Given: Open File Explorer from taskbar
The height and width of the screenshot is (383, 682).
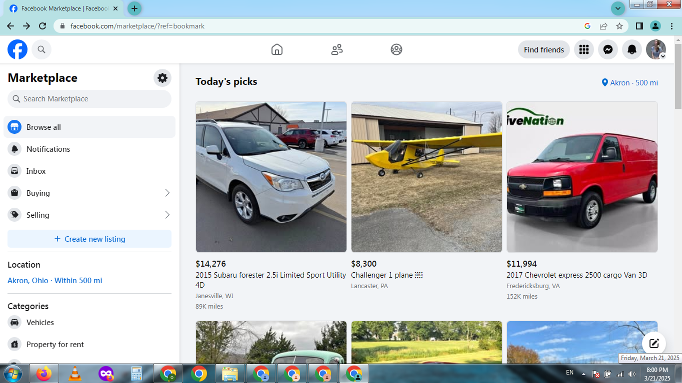Looking at the screenshot, I should 230,374.
